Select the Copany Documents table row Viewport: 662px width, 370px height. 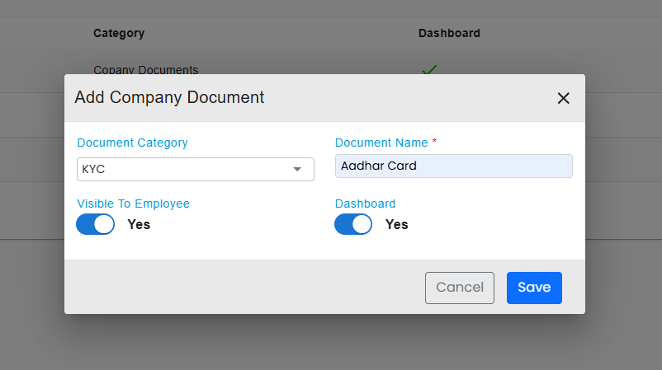click(x=146, y=70)
